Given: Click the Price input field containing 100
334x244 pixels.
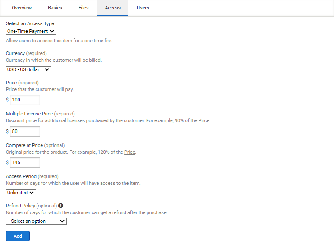Looking at the screenshot, I should click(x=25, y=100).
